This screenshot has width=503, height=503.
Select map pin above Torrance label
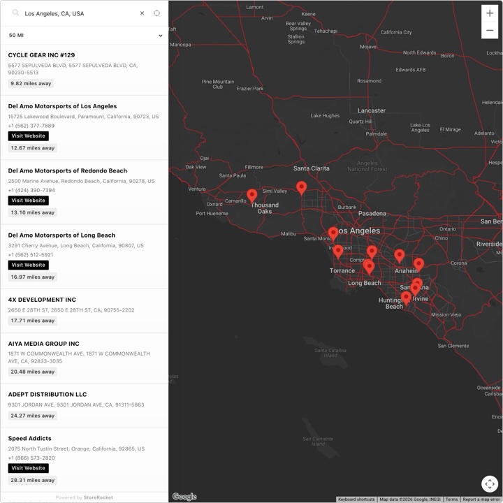point(338,251)
